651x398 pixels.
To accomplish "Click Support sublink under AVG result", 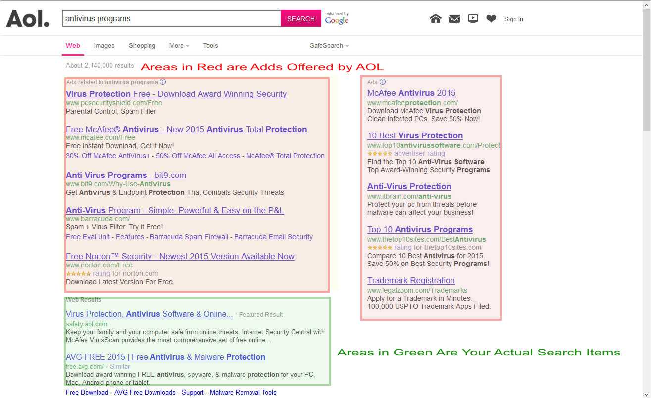I will (193, 392).
